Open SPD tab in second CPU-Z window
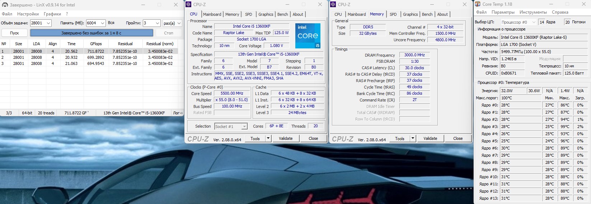The image size is (591, 204). [x=393, y=14]
